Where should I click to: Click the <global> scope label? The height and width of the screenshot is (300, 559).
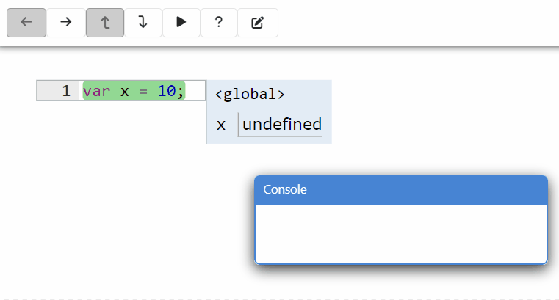click(x=250, y=94)
